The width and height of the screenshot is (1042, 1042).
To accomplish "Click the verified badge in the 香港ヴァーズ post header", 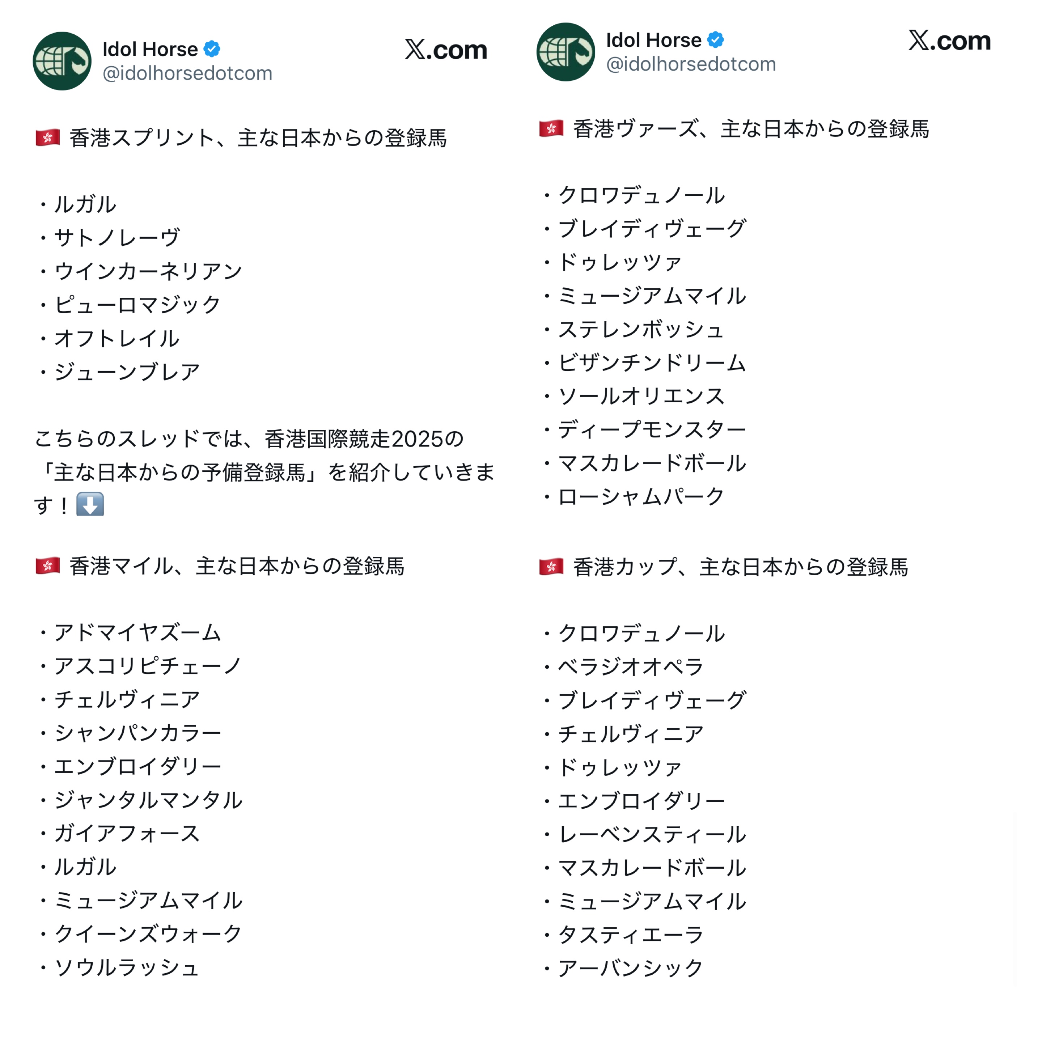I will (715, 40).
